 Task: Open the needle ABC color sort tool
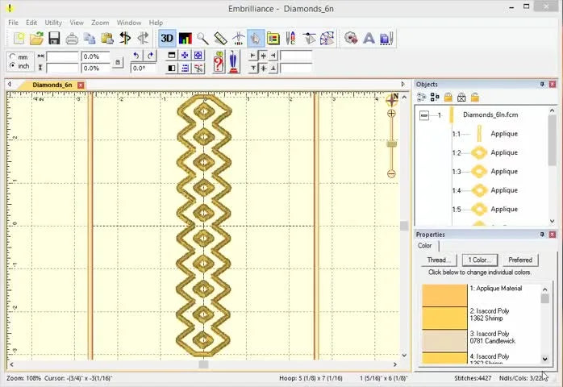291,38
